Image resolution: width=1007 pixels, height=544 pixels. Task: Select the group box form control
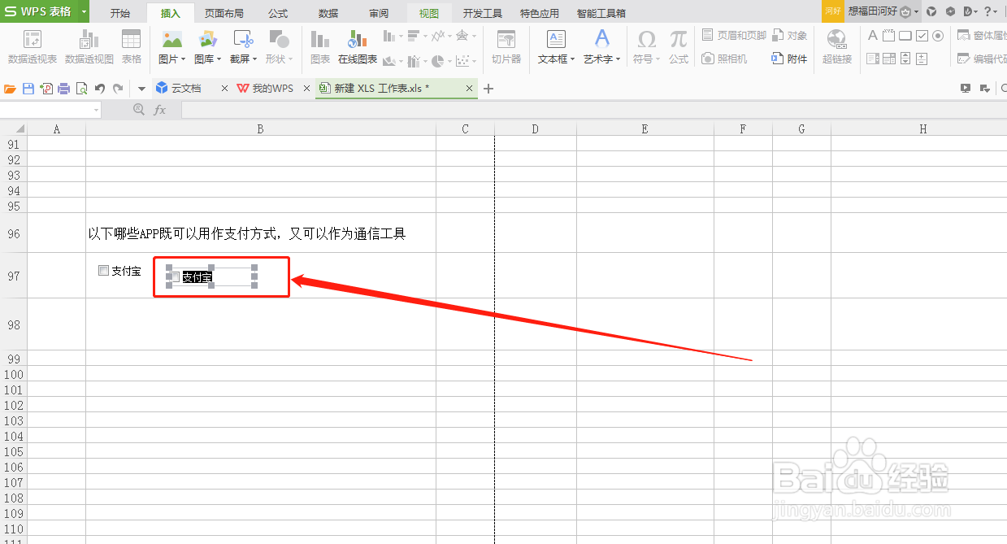(889, 35)
